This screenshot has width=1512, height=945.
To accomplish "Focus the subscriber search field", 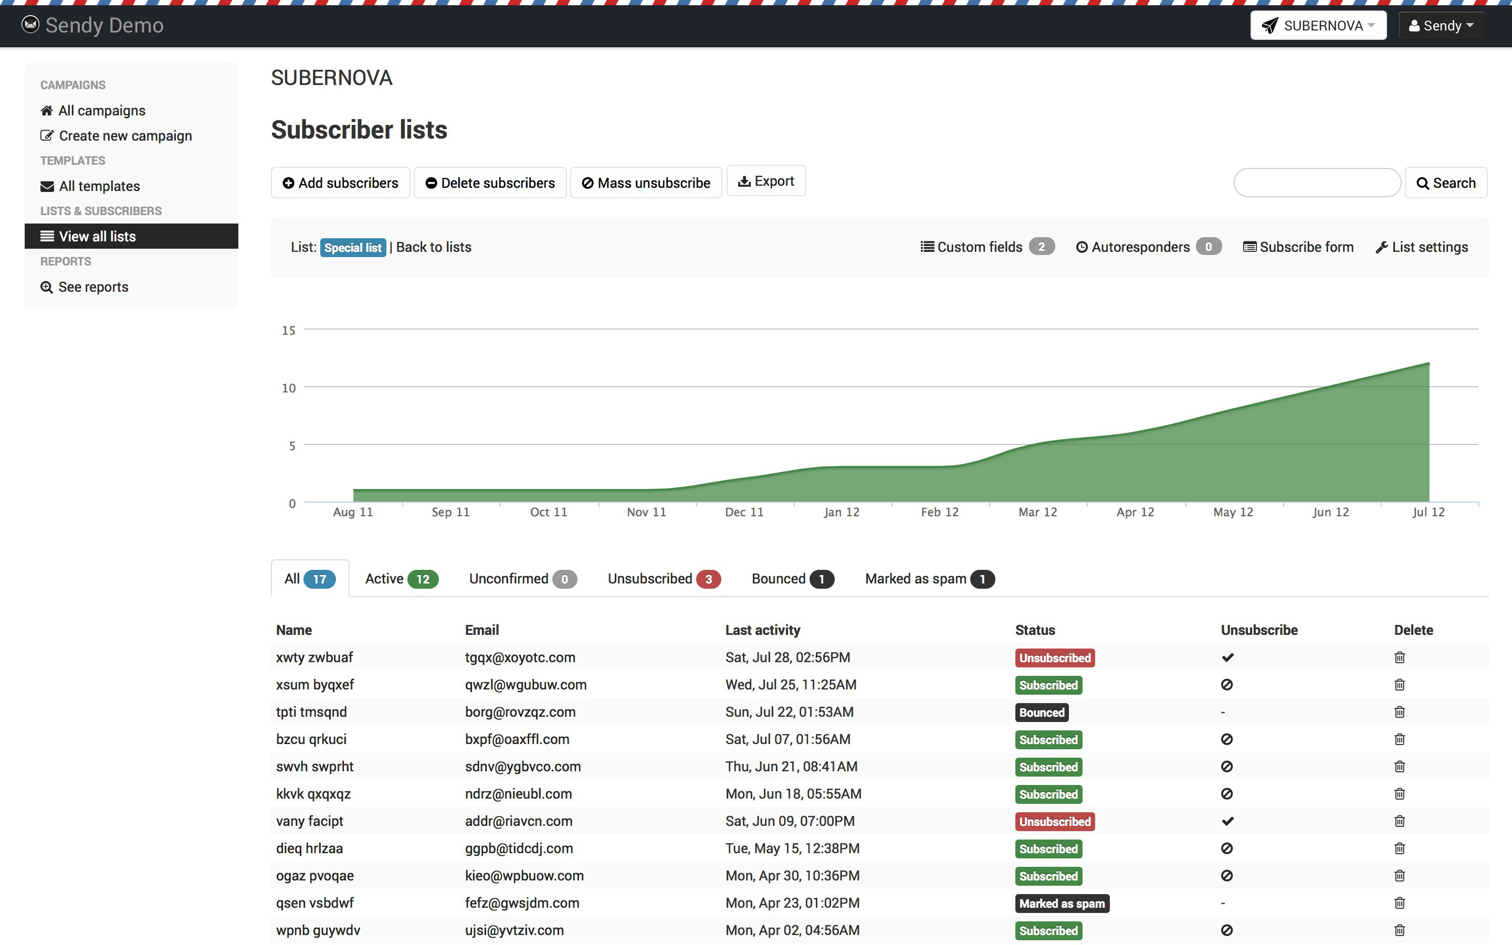I will 1317,183.
